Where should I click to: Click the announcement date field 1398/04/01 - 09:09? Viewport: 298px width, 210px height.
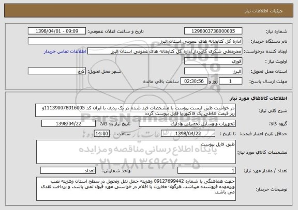[57, 31]
